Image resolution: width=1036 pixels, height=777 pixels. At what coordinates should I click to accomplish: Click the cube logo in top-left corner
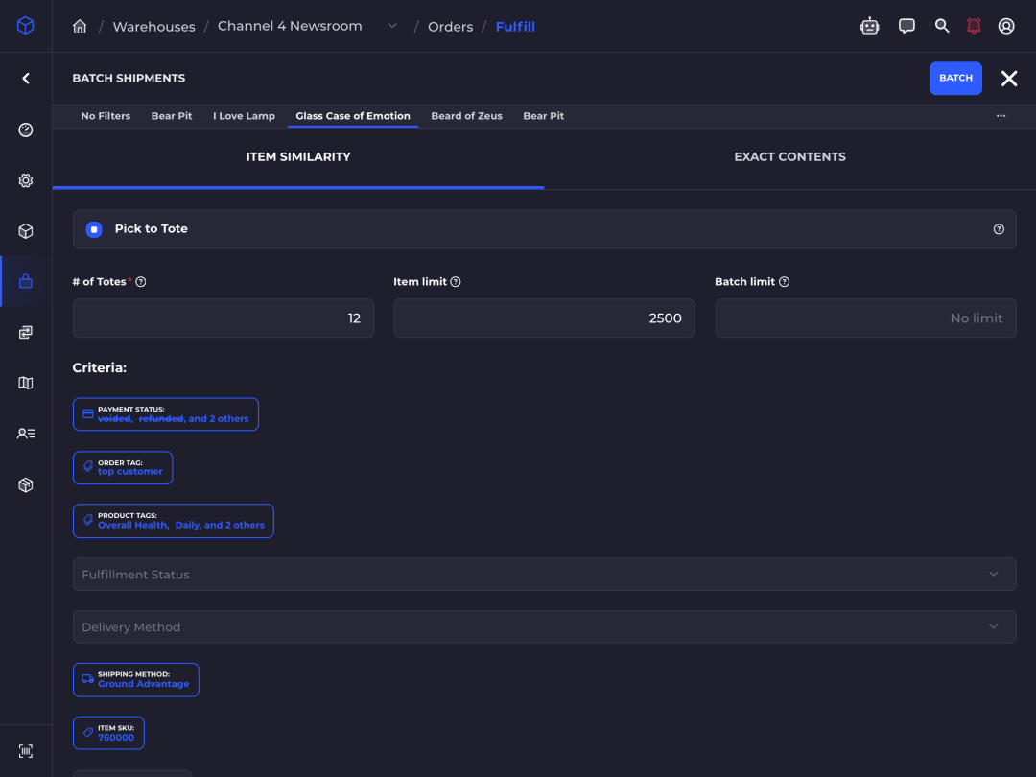(25, 26)
